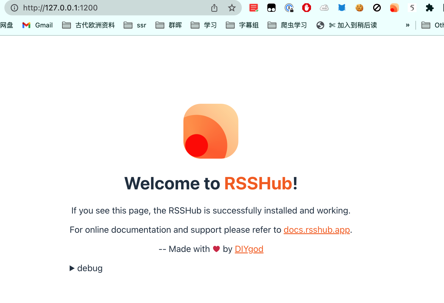Show more bookmarks via double chevron
The height and width of the screenshot is (303, 444).
408,25
